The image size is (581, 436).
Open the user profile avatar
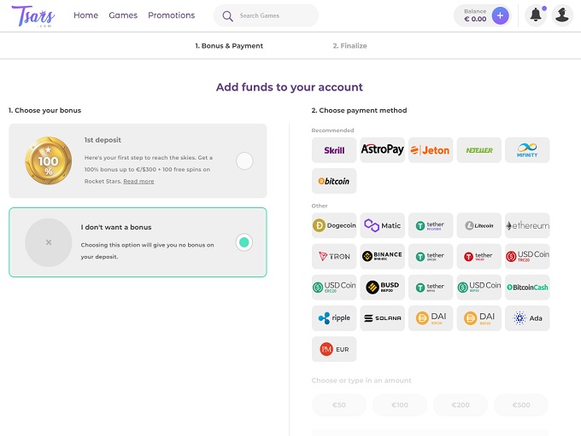click(x=561, y=15)
